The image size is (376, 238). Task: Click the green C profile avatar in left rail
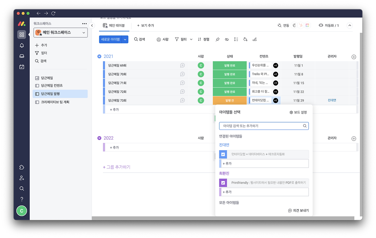[21, 211]
